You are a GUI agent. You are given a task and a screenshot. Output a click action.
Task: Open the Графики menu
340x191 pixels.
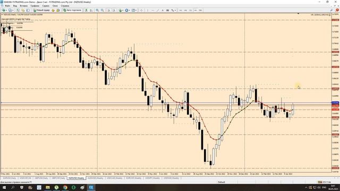[x=35, y=6]
